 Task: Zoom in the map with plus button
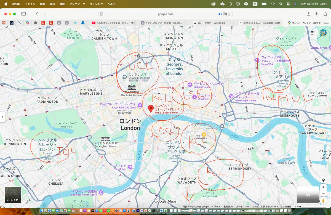pos(324,187)
